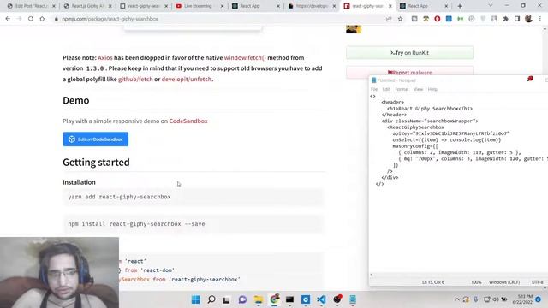Open the 'github/fetch' link
Viewport: 548px width, 308px height.
(x=135, y=80)
